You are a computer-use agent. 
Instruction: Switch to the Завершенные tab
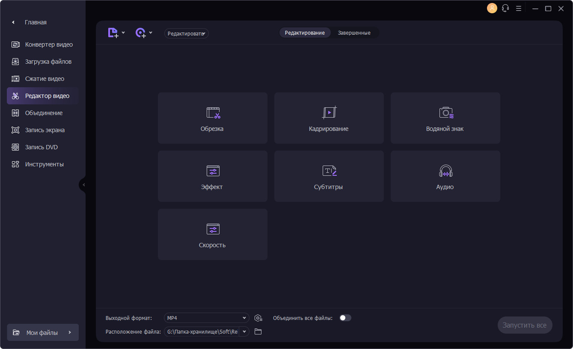pos(354,33)
